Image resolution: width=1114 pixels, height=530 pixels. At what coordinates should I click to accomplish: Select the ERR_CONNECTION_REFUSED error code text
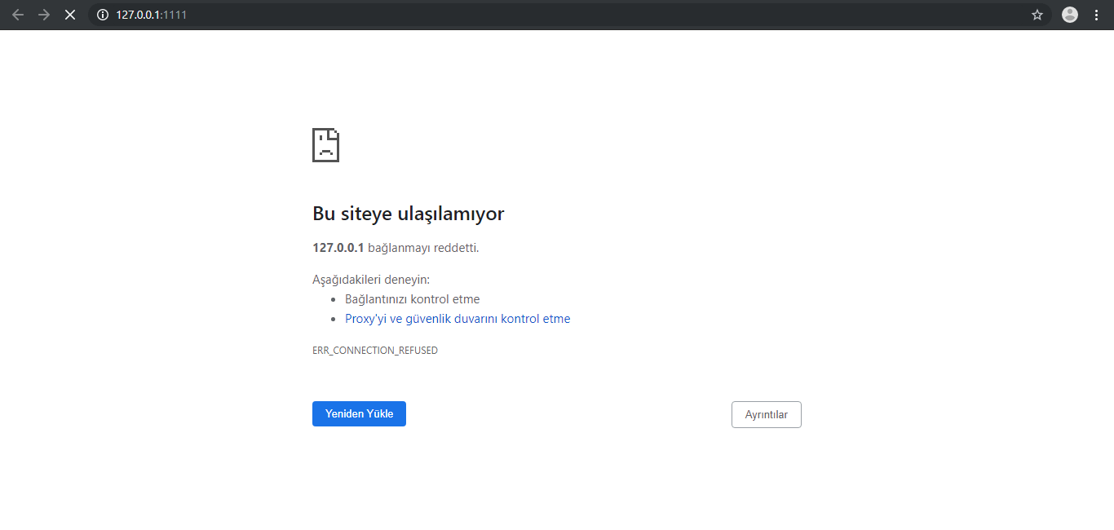click(375, 350)
